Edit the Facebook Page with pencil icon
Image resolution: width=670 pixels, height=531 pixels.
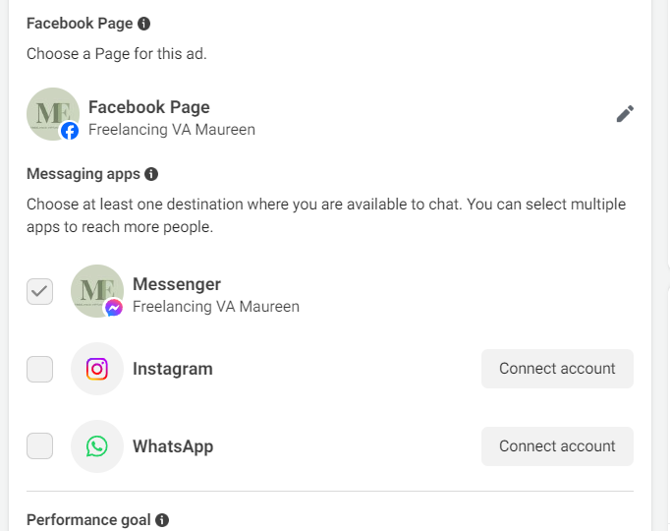coord(625,114)
